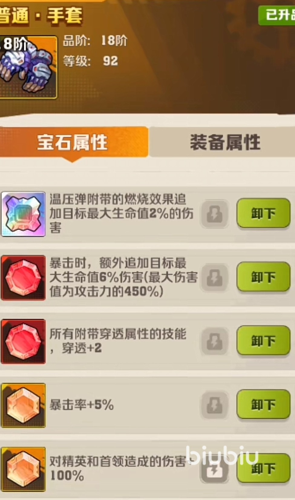295x500 pixels.
Task: Click 卸下 for the 温压弹 gem
Action: [x=263, y=214]
